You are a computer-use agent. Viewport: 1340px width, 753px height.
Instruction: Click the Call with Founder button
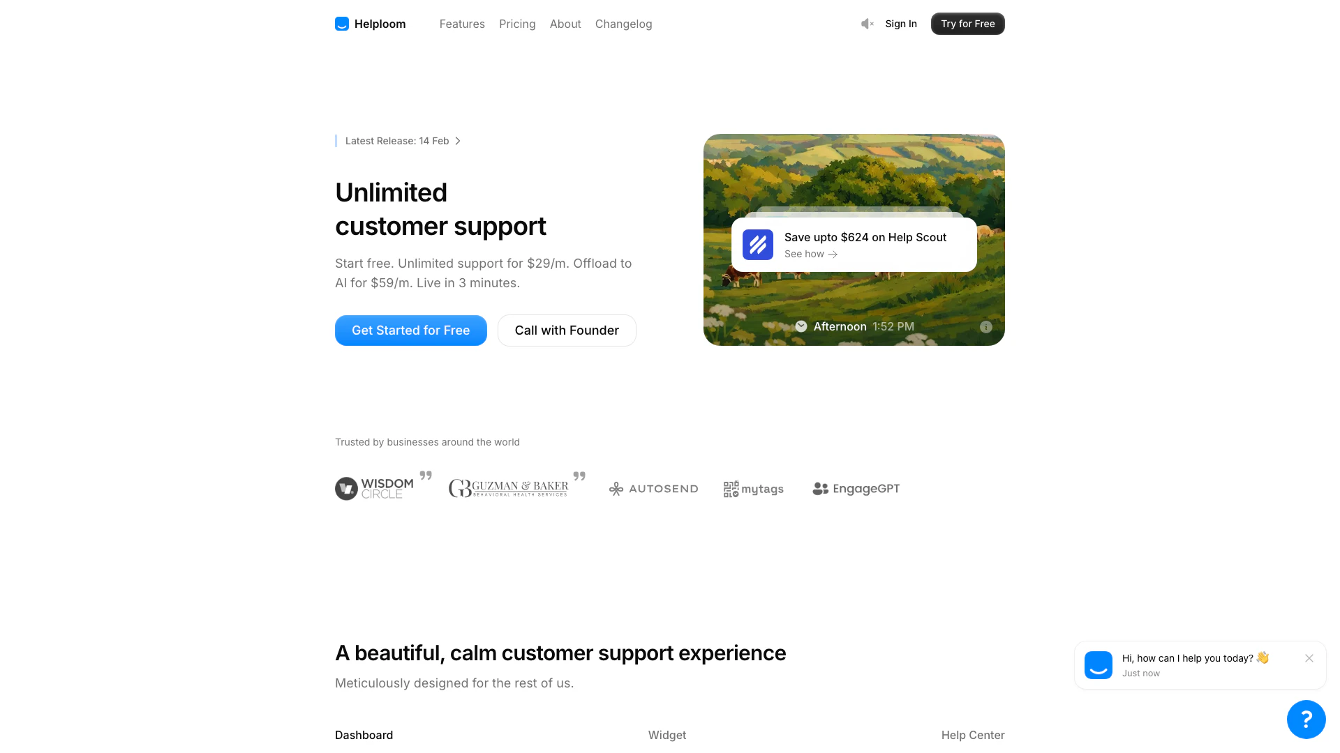(x=567, y=330)
